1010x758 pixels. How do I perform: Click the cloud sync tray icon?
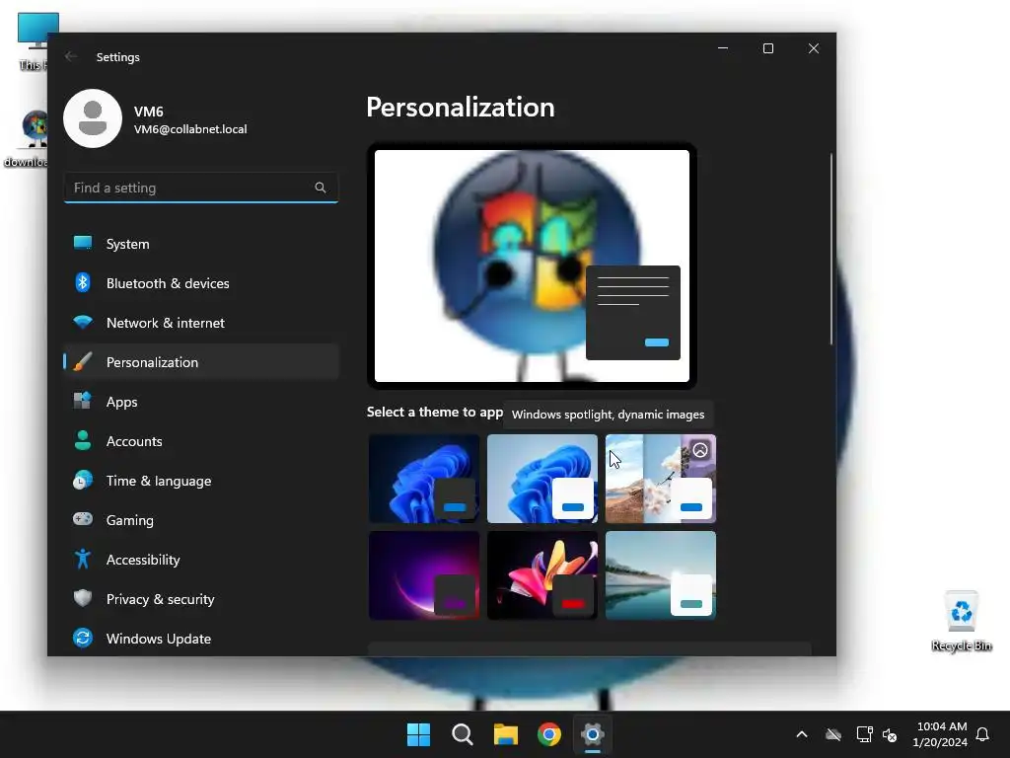click(x=833, y=734)
